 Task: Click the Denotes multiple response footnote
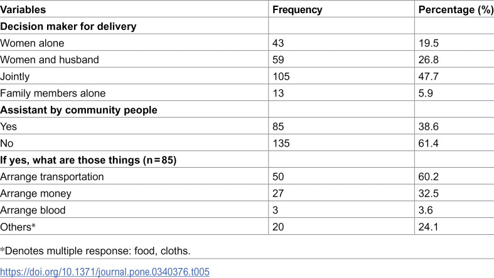point(95,250)
